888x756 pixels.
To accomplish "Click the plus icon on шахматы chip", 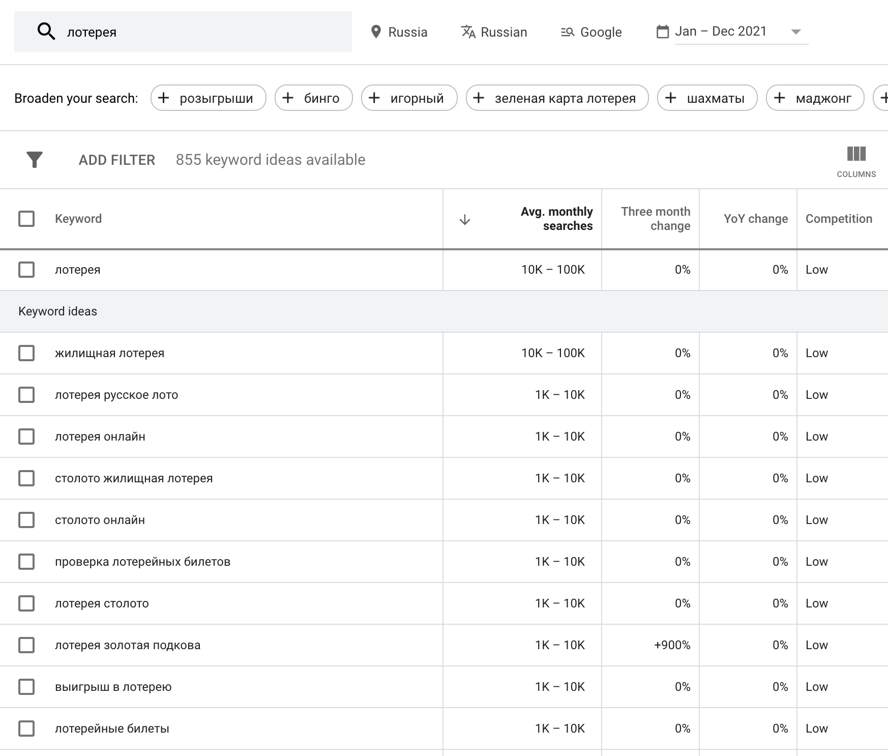I will coord(671,98).
